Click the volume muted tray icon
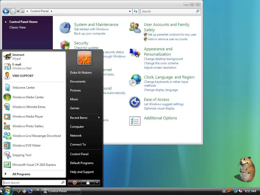The height and width of the screenshot is (195, 260). [241, 191]
